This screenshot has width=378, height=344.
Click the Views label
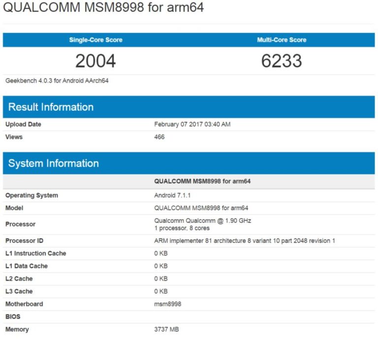[14, 137]
